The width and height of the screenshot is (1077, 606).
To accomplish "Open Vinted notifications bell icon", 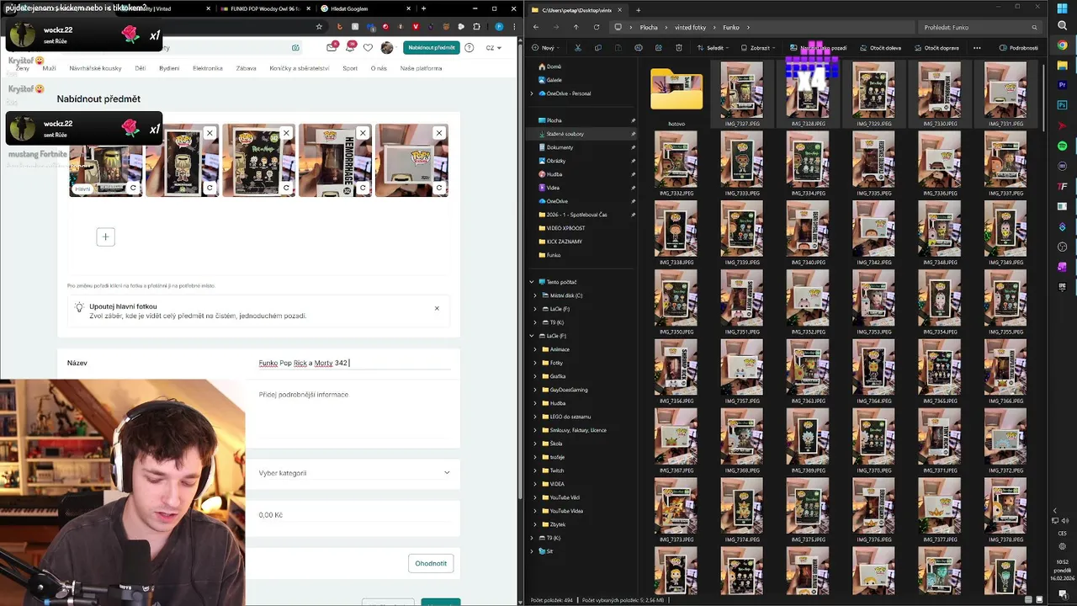I will [x=350, y=47].
